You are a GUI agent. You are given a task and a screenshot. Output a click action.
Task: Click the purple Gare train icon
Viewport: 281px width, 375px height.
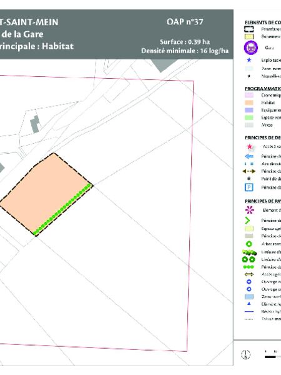tap(250, 47)
